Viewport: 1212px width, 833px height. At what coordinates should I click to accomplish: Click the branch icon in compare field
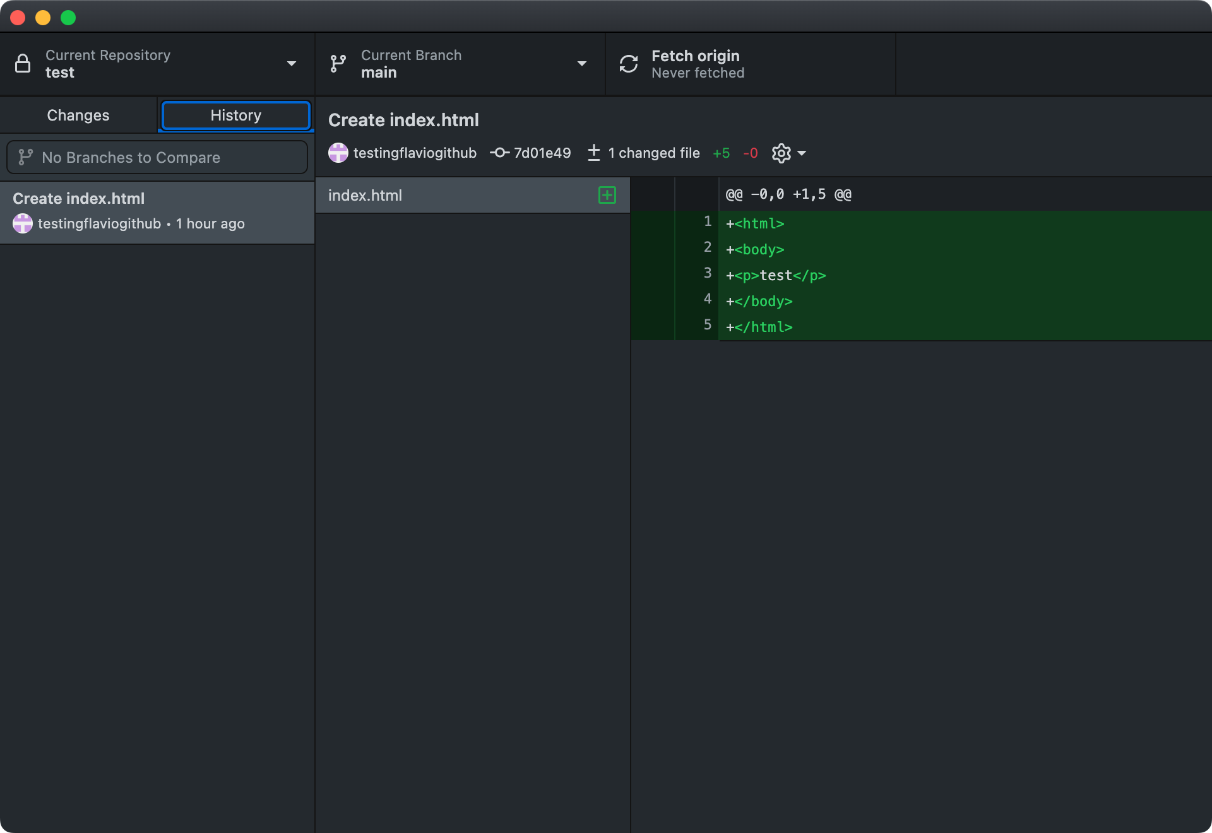pos(25,157)
